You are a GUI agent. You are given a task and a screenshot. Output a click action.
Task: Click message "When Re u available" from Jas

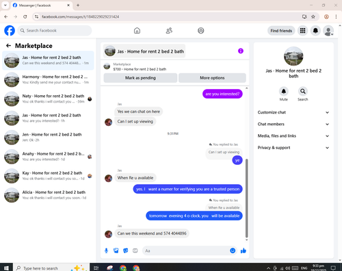[x=135, y=178]
